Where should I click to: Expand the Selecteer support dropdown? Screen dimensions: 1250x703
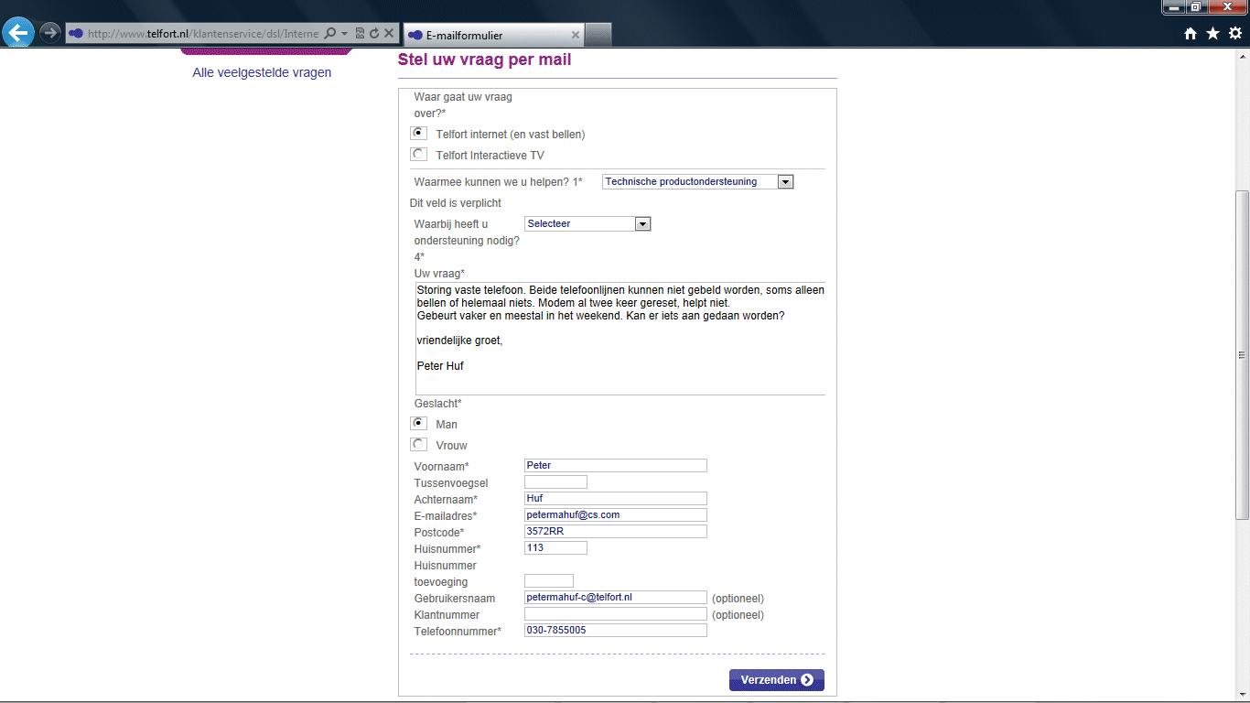642,224
